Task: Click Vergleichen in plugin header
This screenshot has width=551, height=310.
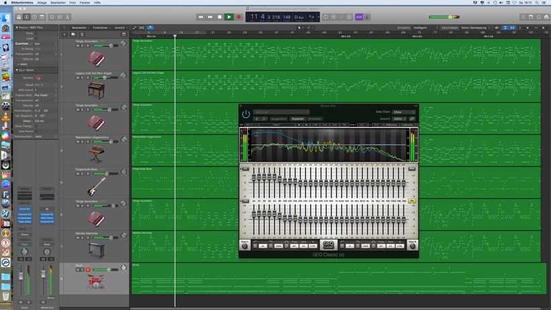Action: coord(279,119)
